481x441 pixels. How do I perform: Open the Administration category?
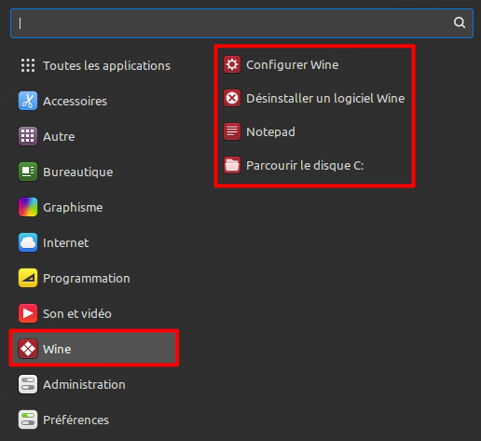[95, 384]
